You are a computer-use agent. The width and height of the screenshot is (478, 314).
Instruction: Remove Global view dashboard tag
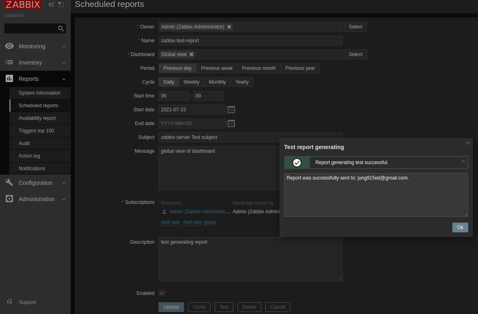pos(191,54)
